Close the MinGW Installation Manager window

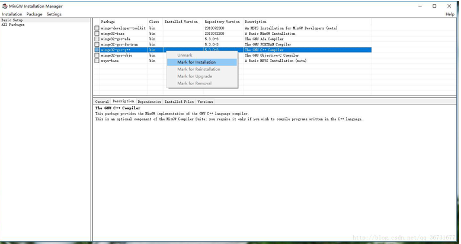[449, 6]
